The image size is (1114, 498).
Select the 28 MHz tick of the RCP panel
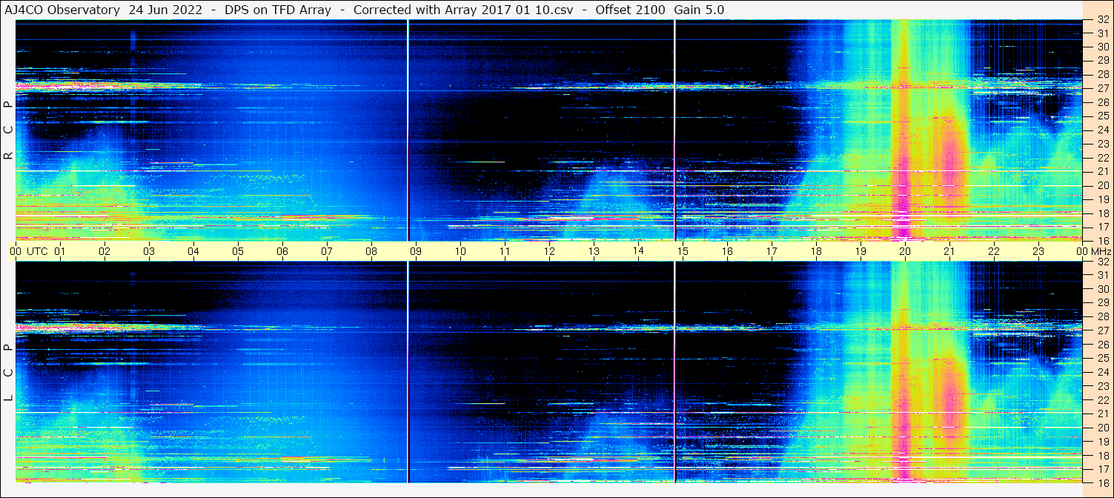click(1102, 74)
